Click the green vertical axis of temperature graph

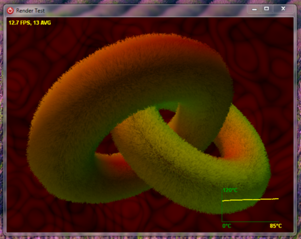click(x=222, y=206)
